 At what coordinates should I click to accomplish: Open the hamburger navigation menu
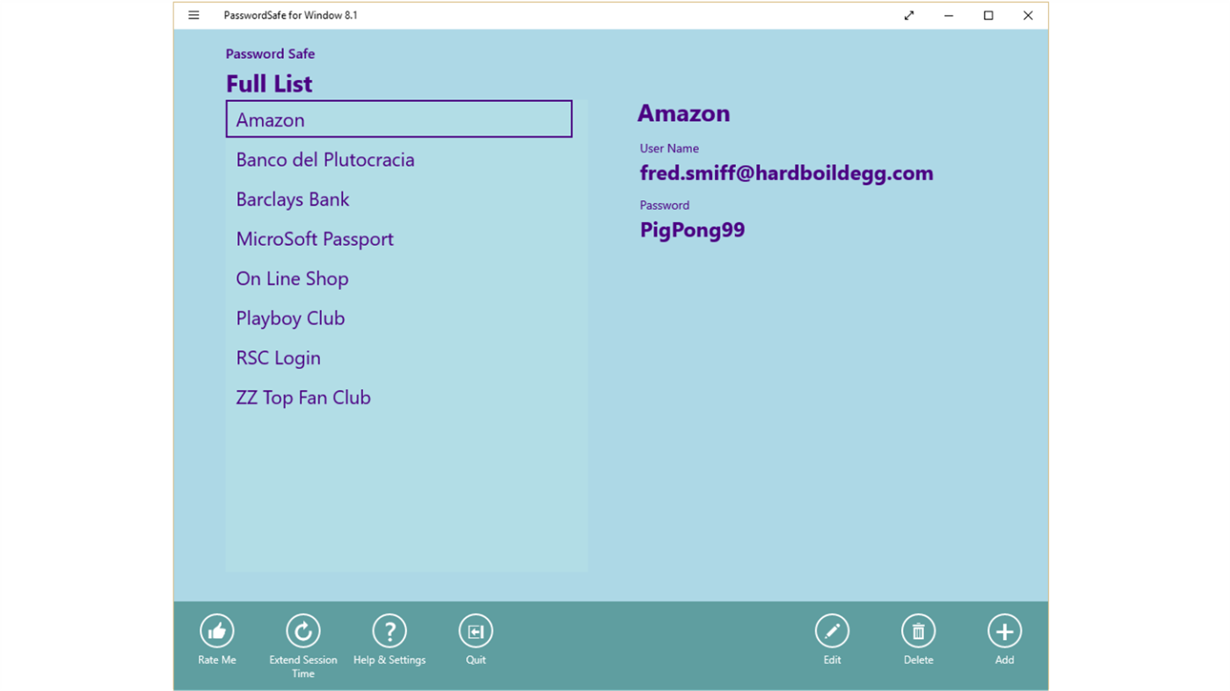click(x=193, y=15)
